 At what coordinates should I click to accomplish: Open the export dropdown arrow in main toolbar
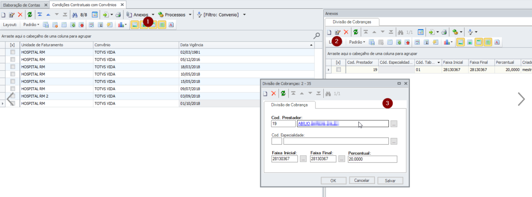(x=112, y=15)
